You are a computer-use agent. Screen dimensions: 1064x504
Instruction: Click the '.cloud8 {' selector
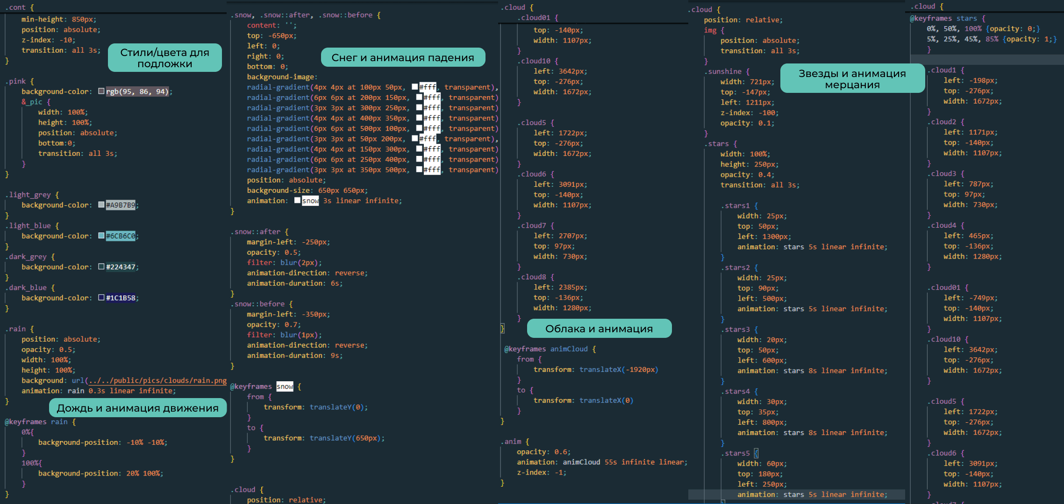(536, 277)
